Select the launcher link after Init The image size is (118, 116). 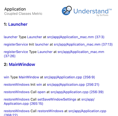(x=42, y=44)
